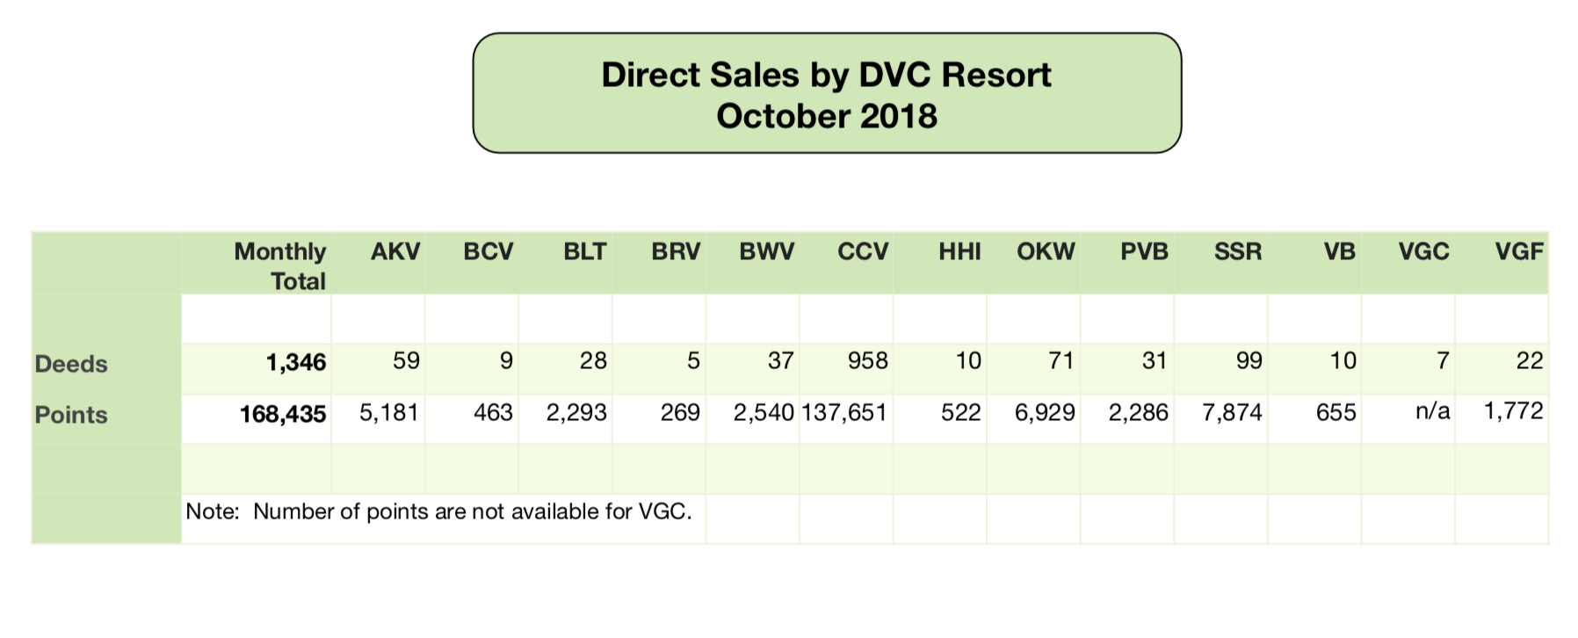The width and height of the screenshot is (1578, 638).
Task: Click the note about VGC points
Action: point(438,511)
